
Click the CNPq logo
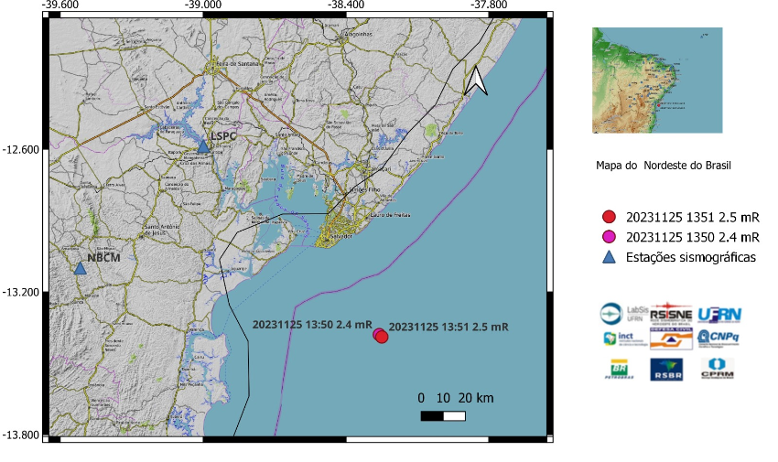pyautogui.click(x=719, y=338)
